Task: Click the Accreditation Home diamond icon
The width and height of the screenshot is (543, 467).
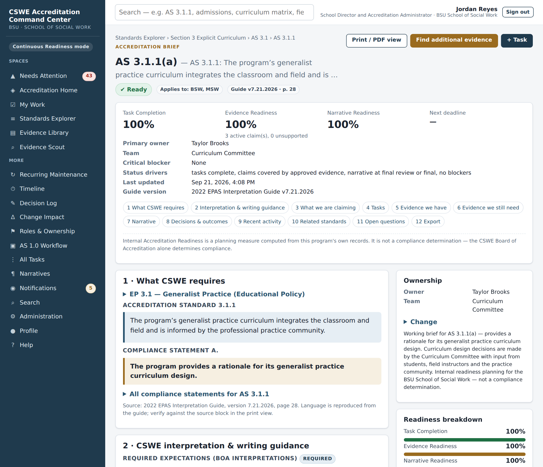Action: tap(13, 91)
